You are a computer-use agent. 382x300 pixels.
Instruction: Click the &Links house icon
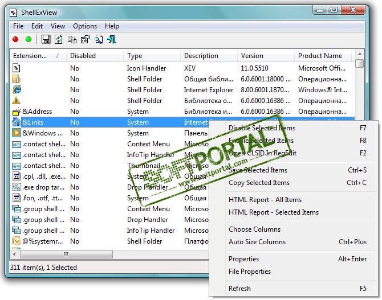[17, 122]
